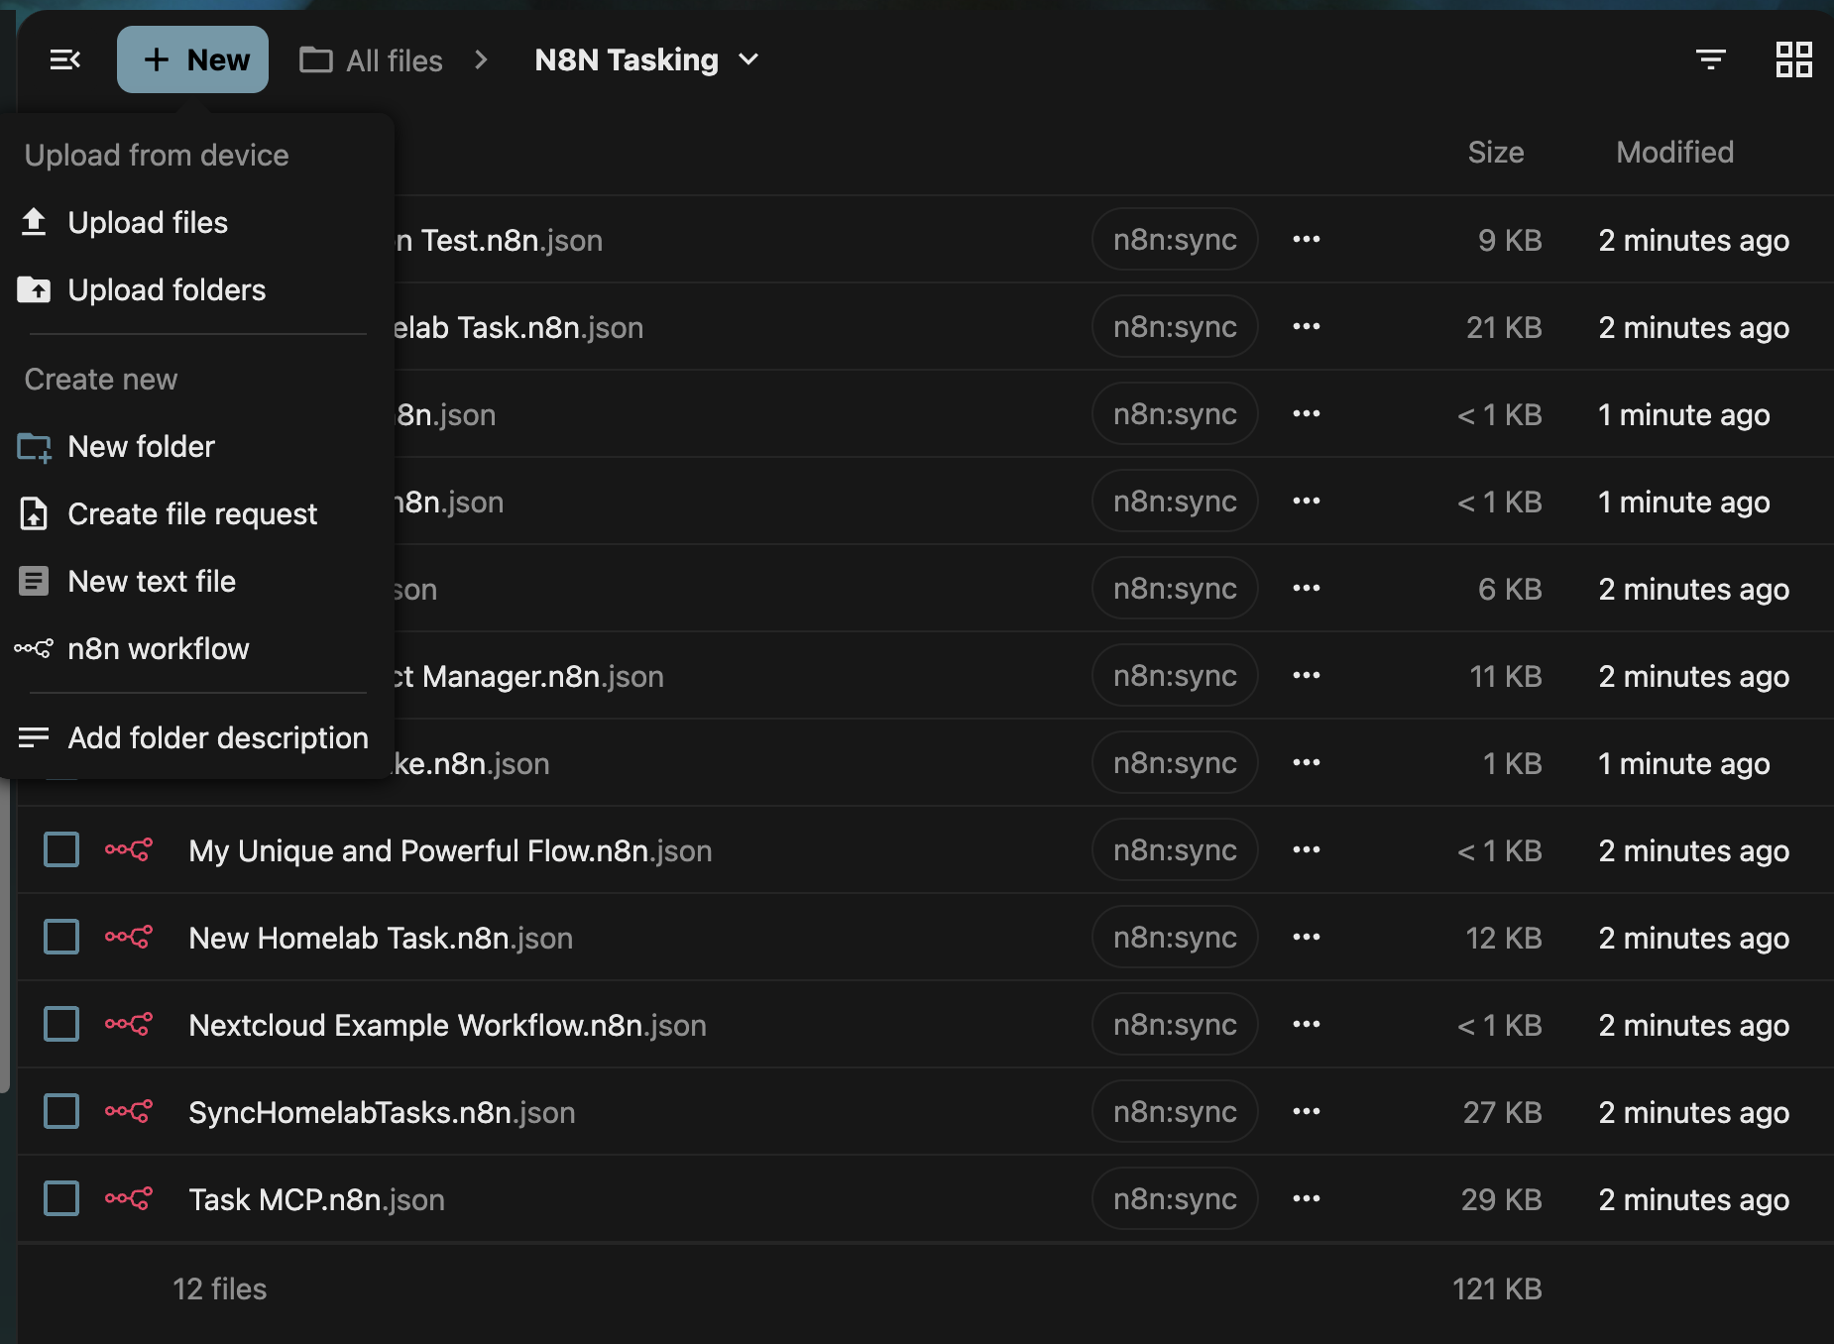Open New Homelab Task.n8n.json file
Image resolution: width=1834 pixels, height=1344 pixels.
[x=381, y=938]
